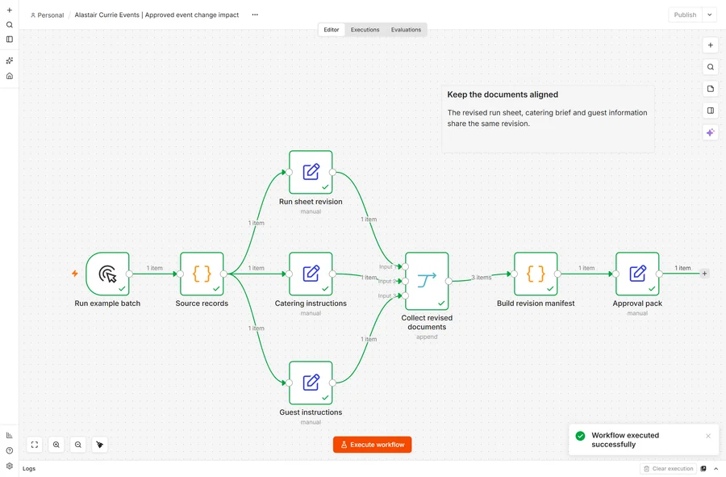Add a node after Approval pack
The image size is (726, 477).
(x=704, y=274)
